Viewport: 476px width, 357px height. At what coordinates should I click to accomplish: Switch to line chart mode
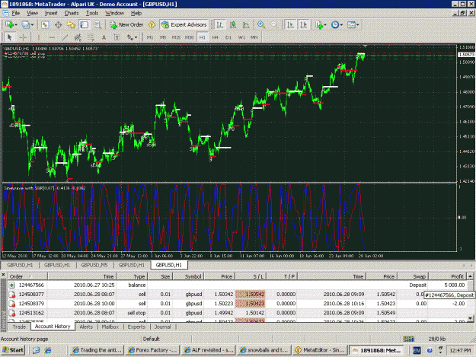coord(246,25)
